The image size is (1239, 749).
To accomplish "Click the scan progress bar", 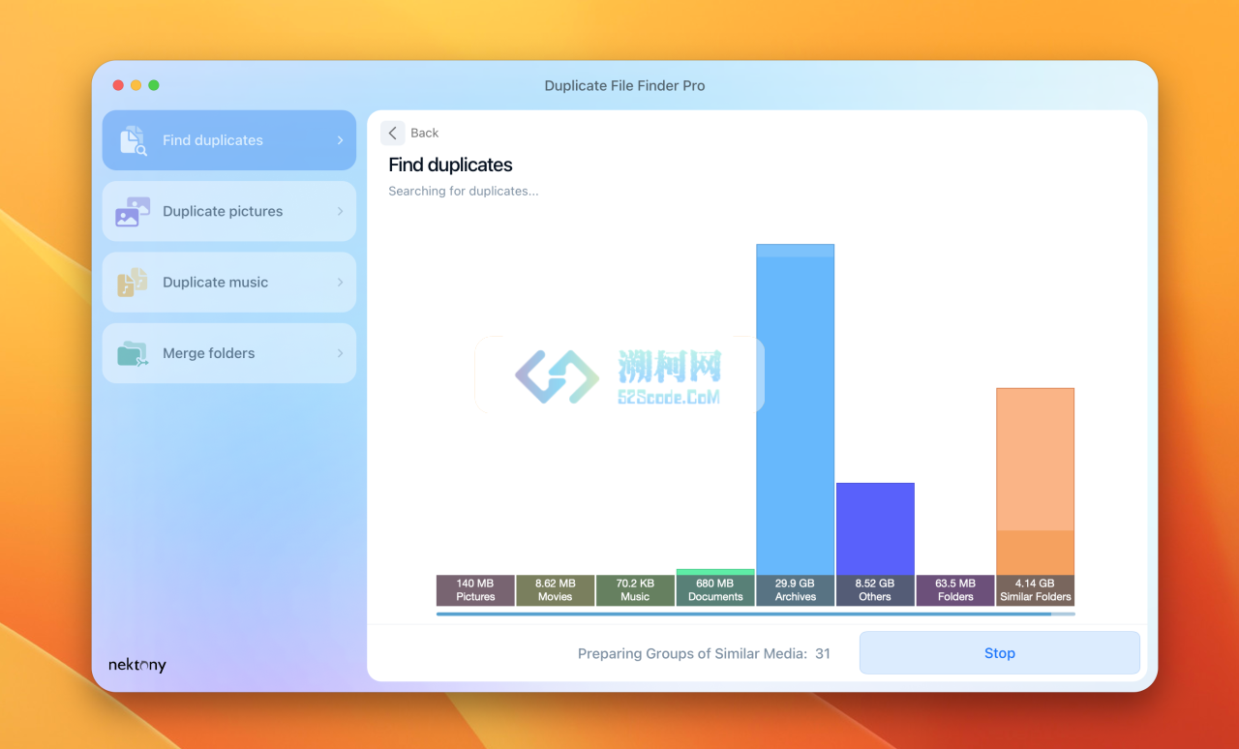I will [x=755, y=614].
